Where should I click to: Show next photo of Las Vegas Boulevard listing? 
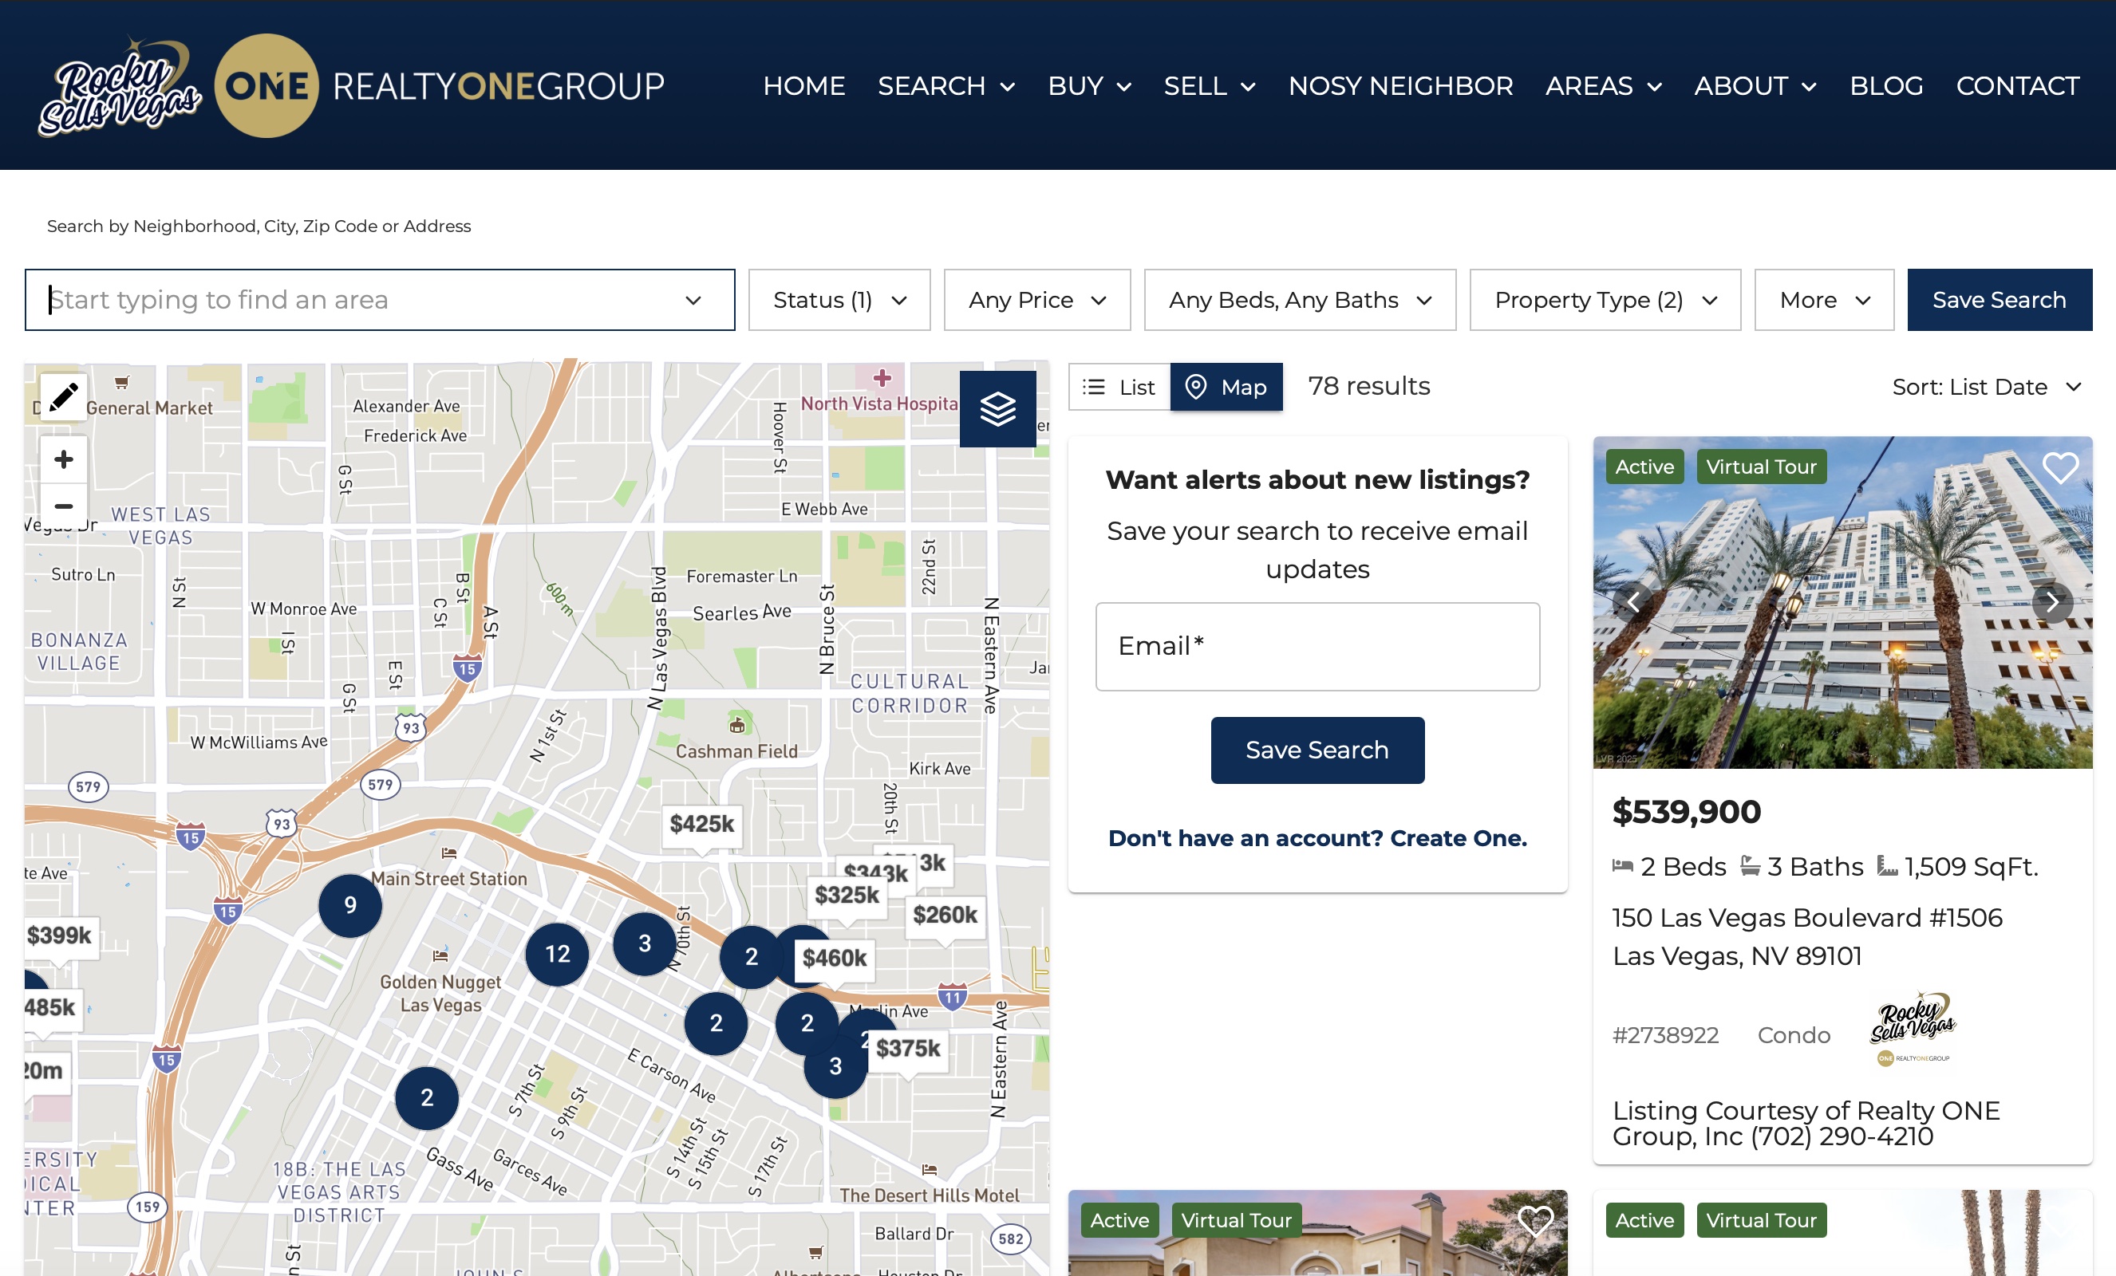(x=2051, y=602)
